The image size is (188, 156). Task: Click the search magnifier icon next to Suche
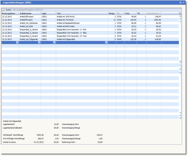tap(3, 9)
